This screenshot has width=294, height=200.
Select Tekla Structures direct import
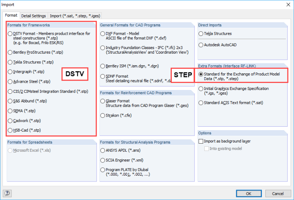tap(201, 34)
